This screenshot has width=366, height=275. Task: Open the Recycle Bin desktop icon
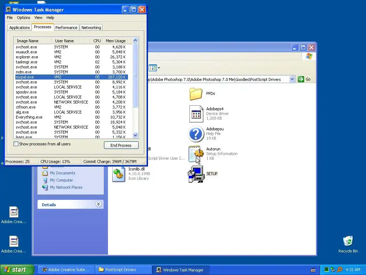tap(348, 241)
